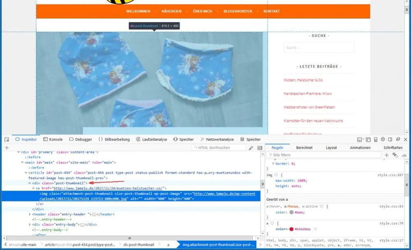Click the WILLKOMMEN menu item on the webpage
The width and height of the screenshot is (411, 250).
138,11
